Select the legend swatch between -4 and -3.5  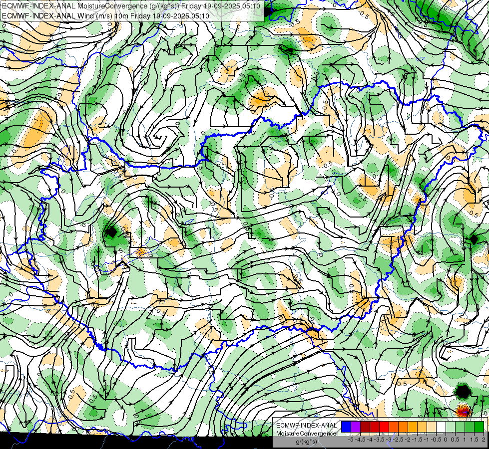pyautogui.click(x=375, y=427)
